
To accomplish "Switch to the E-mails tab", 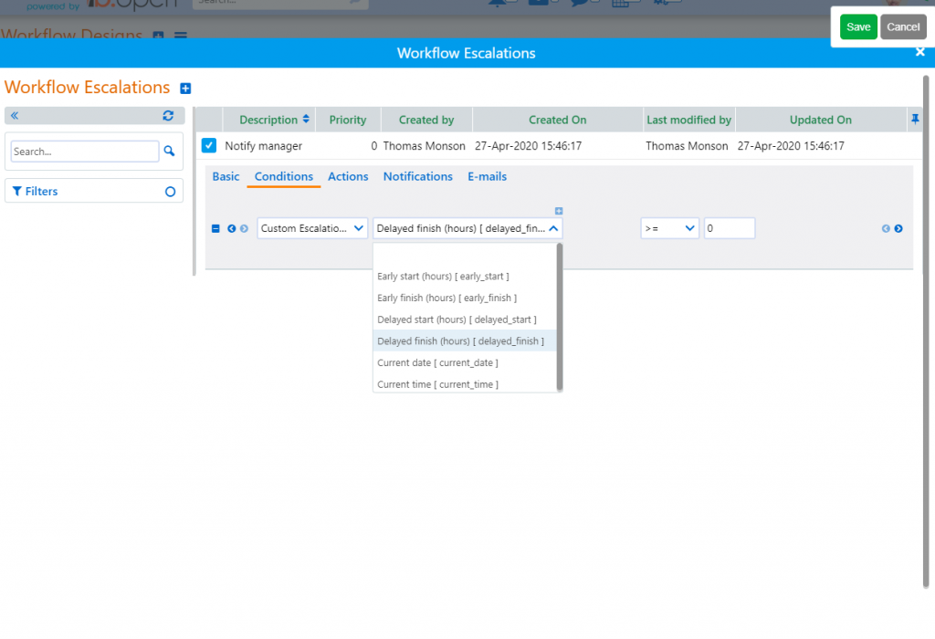I will 487,176.
